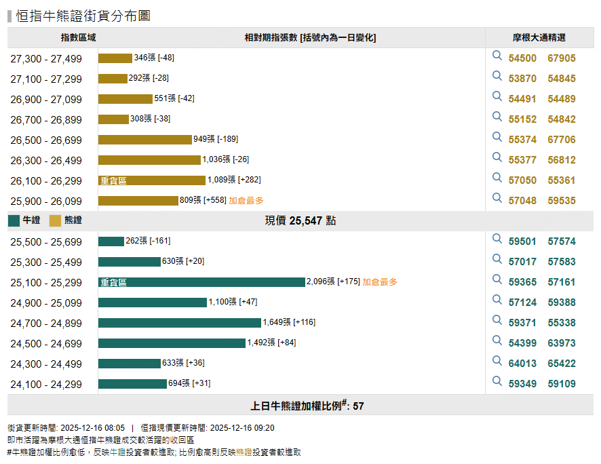Image resolution: width=601 pixels, height=464 pixels.
Task: Click bull warrant code 57574
Action: tap(562, 241)
